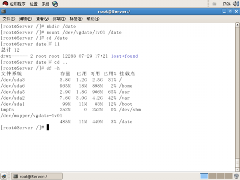Click the 'mount /dev/vgdate/lv01 /date' command
The height and width of the screenshot is (180, 240).
click(84, 32)
